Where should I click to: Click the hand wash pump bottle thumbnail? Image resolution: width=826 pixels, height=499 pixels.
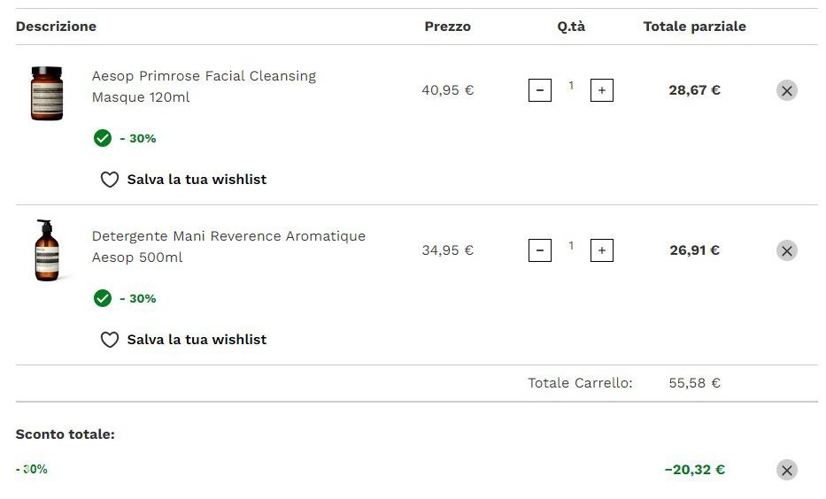point(47,250)
